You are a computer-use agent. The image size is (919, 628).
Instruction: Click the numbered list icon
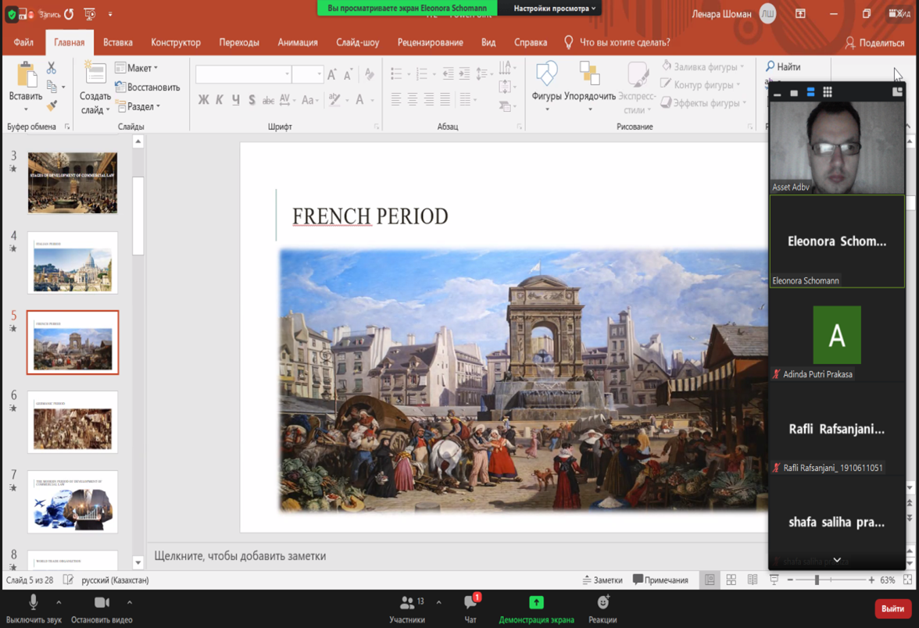422,73
